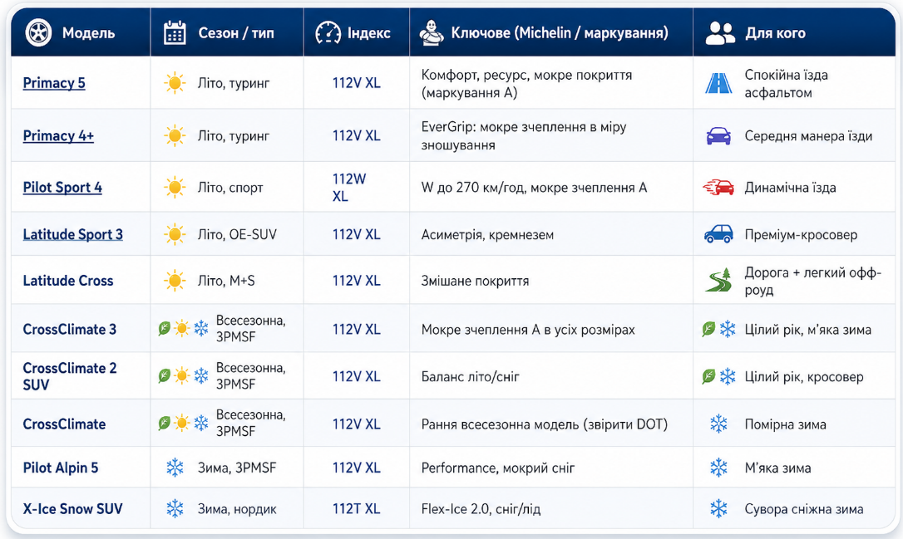Click the highway road icon beside Спокійна їзда
This screenshot has height=539, width=903.
point(718,83)
